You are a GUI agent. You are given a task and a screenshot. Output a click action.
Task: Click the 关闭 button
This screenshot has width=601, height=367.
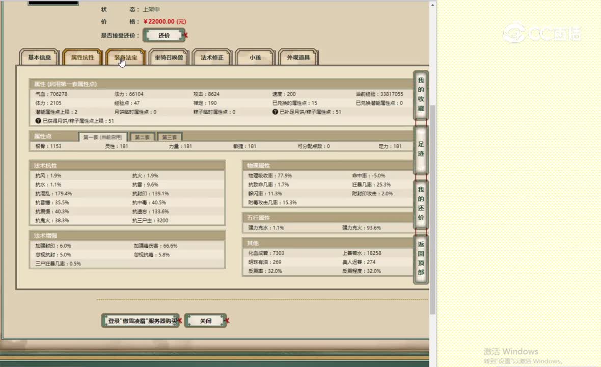(205, 321)
